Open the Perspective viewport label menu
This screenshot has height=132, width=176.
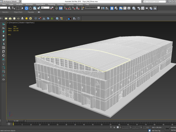point(14,23)
